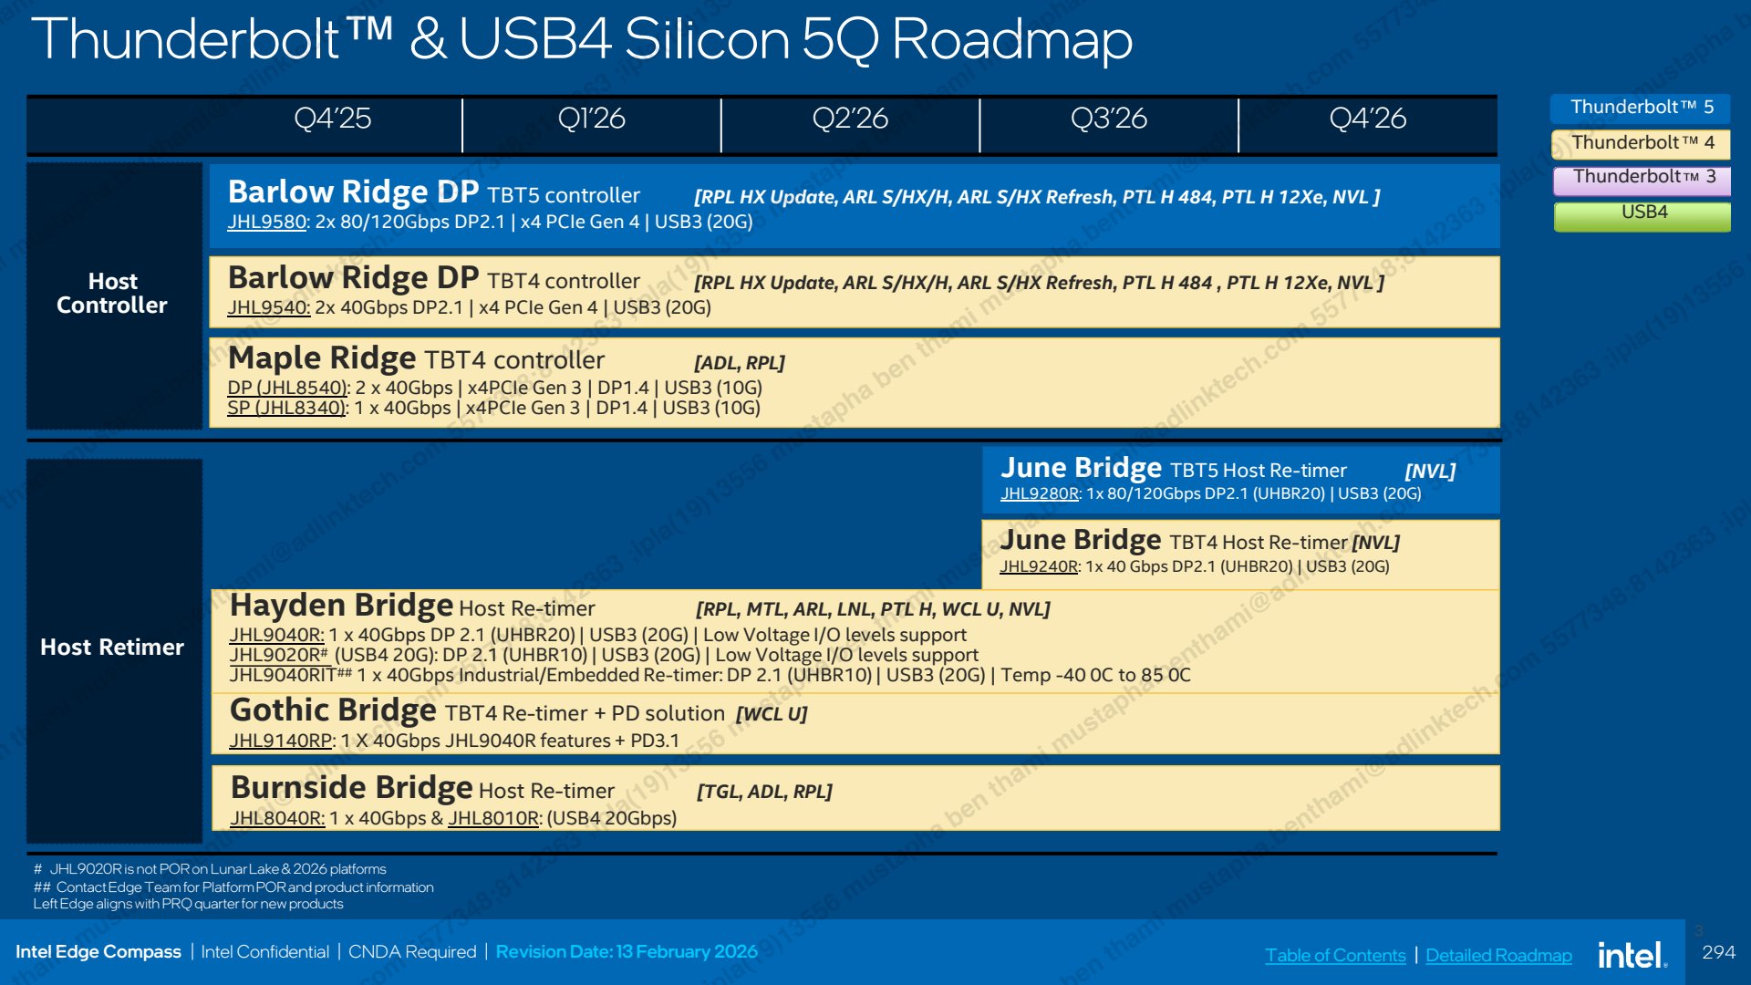Open the JHL9140RP Gothic Bridge link
The width and height of the screenshot is (1751, 985).
(281, 741)
